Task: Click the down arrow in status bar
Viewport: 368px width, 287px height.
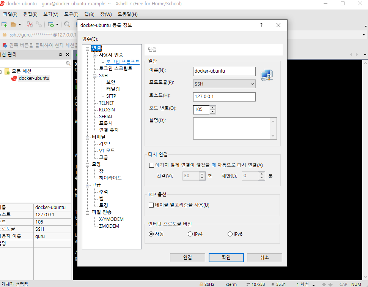Action: click(x=330, y=284)
